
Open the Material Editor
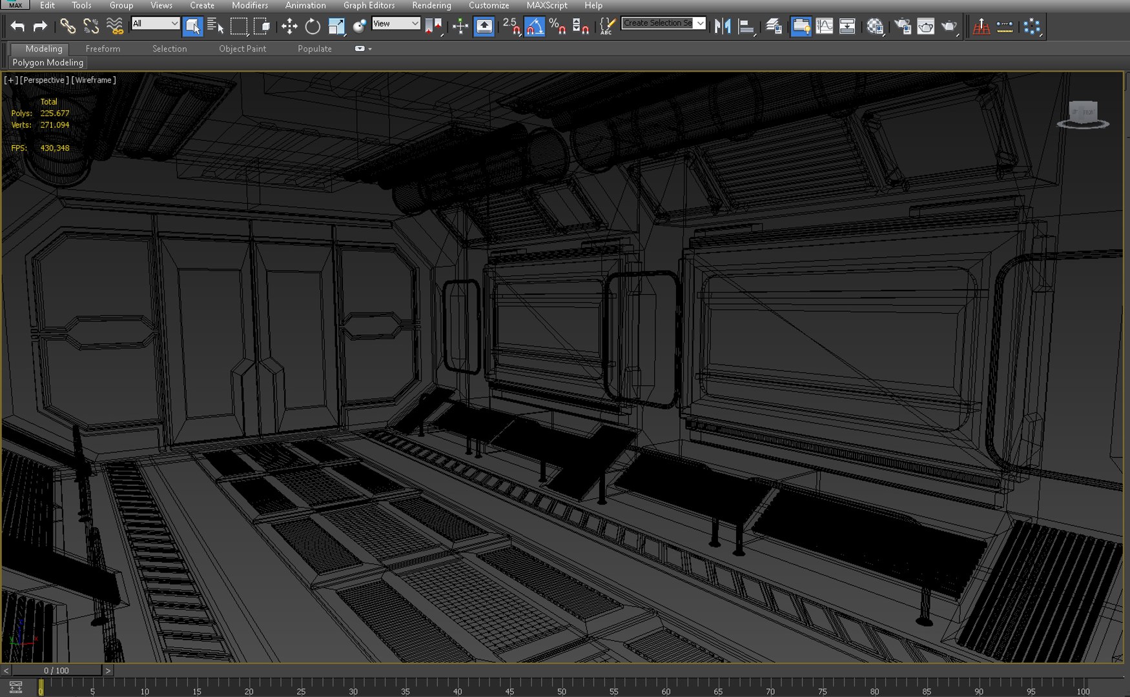[875, 26]
